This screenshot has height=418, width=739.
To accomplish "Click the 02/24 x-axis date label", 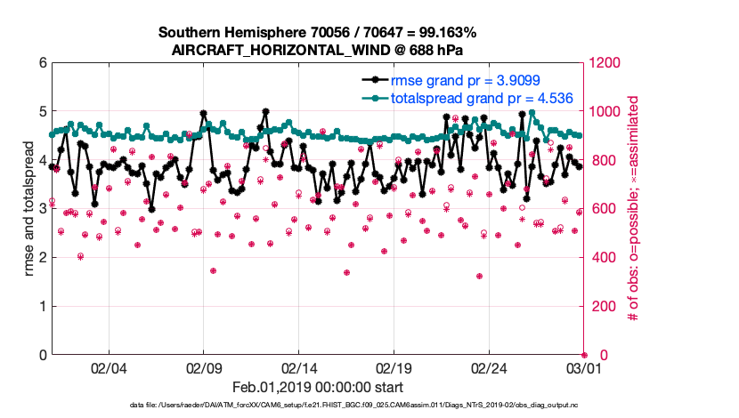I will pyautogui.click(x=489, y=369).
